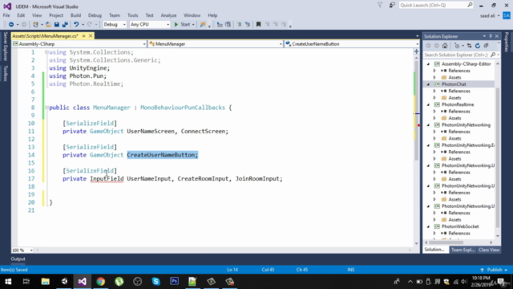Viewport: 513px width, 289px height.
Task: Undo the last edit via toolbar icon
Action: click(76, 25)
